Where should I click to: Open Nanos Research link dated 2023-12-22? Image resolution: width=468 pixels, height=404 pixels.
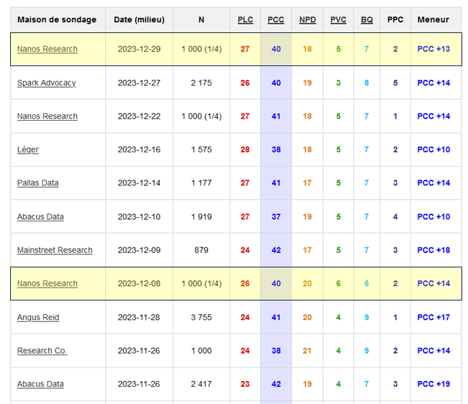(x=47, y=116)
